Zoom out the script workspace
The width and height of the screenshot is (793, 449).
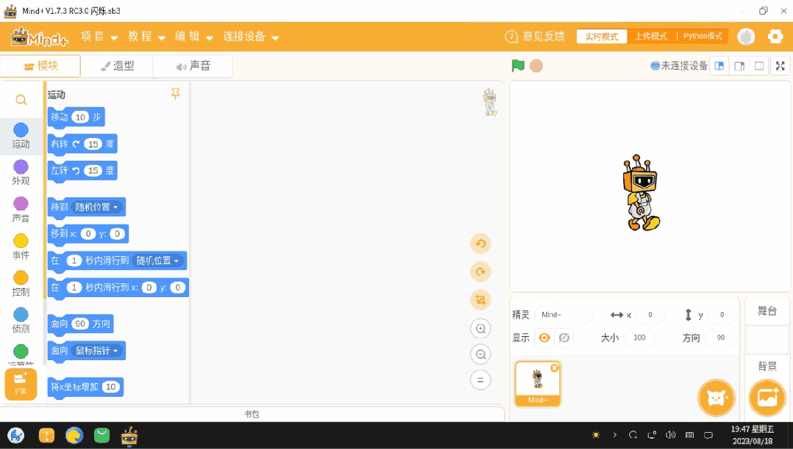[481, 354]
